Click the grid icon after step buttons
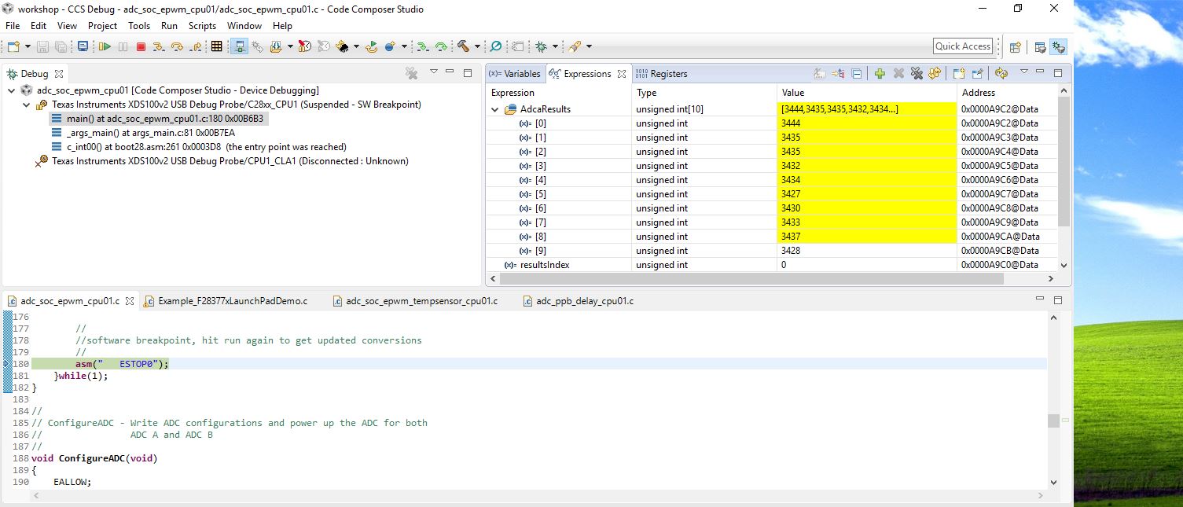 coord(217,47)
